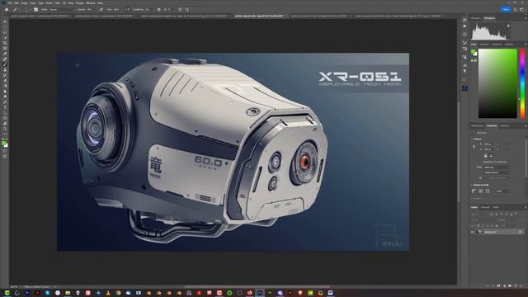
Task: Toggle pressure for brush size
Action: pos(180,9)
